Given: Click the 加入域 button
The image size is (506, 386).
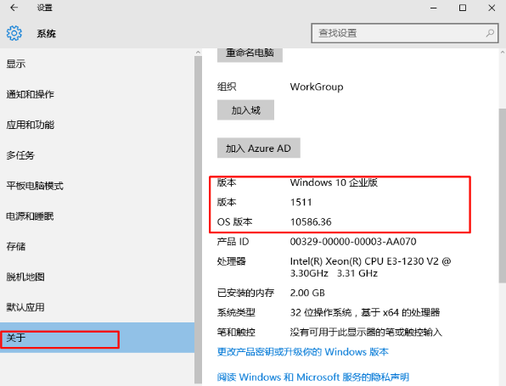Looking at the screenshot, I should (245, 110).
